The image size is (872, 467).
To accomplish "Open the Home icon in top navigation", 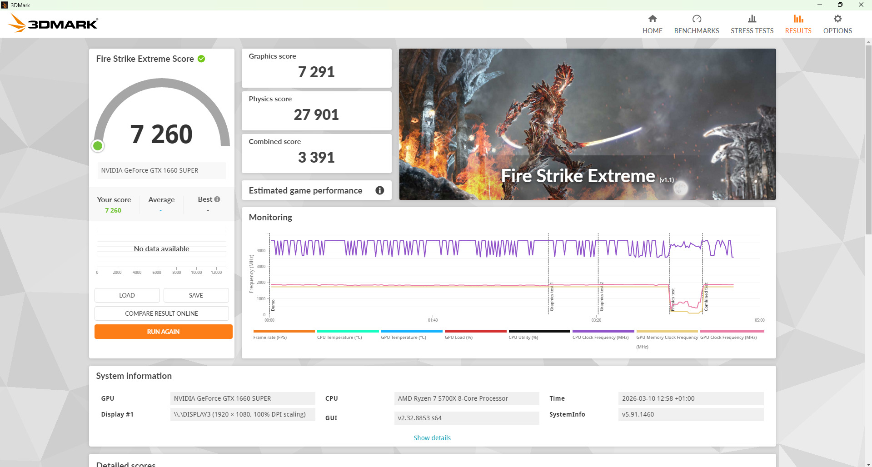I will coord(652,19).
